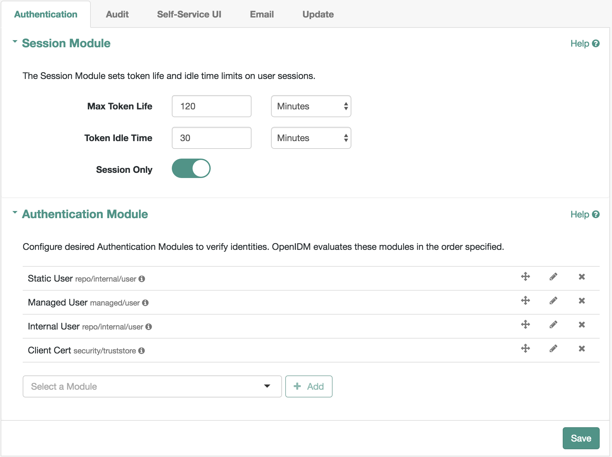Show info for Managed User module

[x=145, y=303]
